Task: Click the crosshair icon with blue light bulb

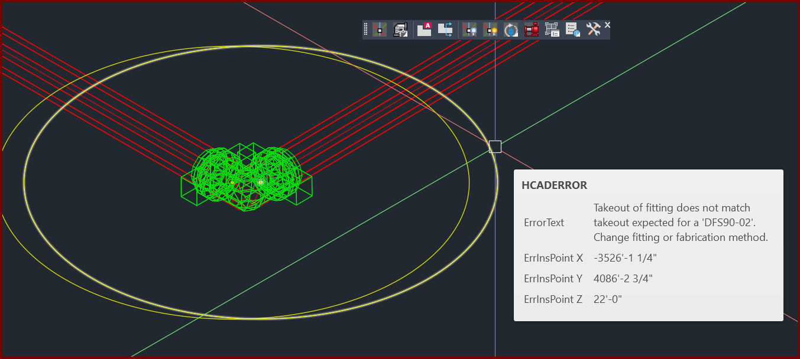Action: click(x=469, y=30)
